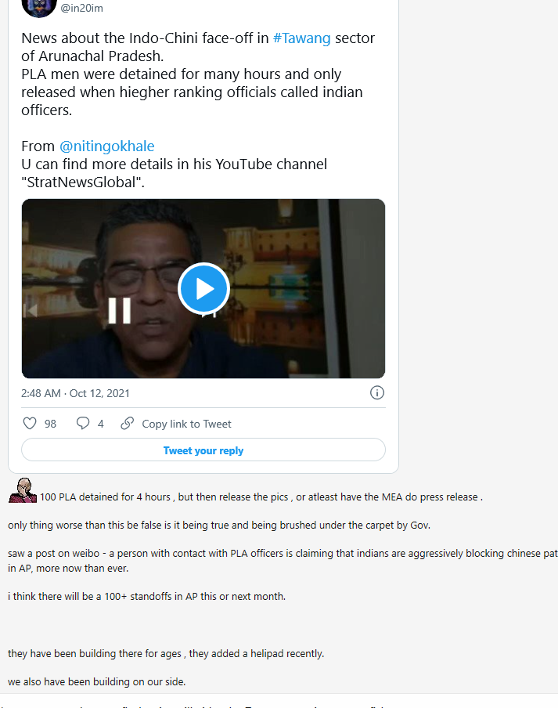Open the #Tawang hashtag link

[302, 38]
